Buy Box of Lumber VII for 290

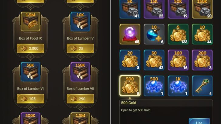click(80, 99)
